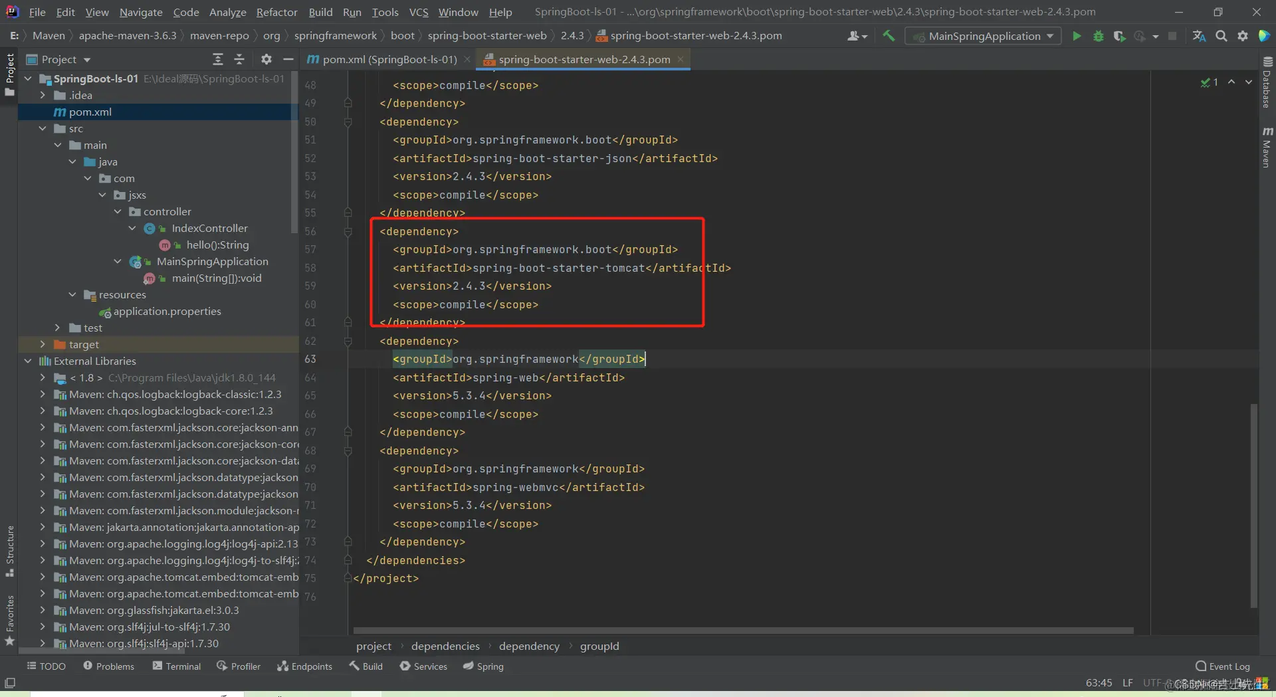Toggle the Project tool window side button
The height and width of the screenshot is (697, 1276).
[x=9, y=74]
